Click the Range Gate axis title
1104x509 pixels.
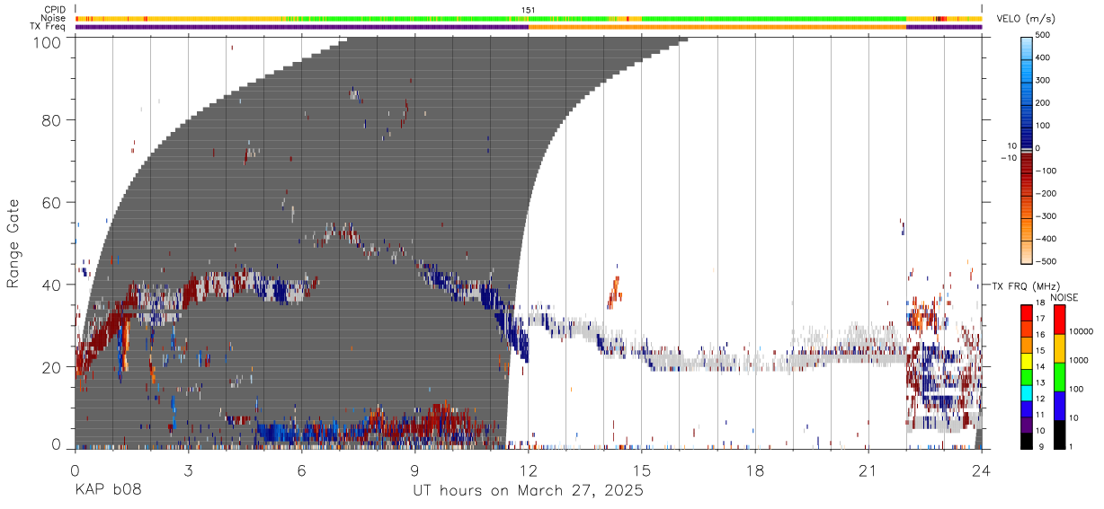13,243
